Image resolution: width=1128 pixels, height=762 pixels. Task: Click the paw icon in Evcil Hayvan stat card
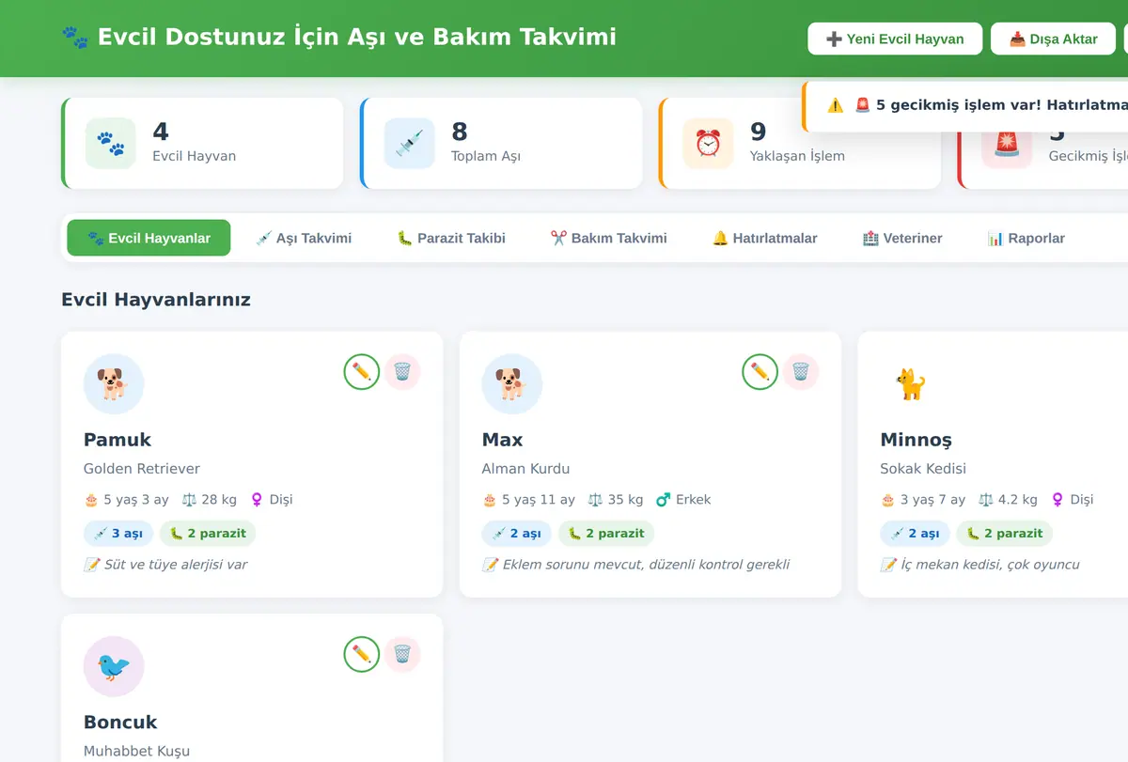pyautogui.click(x=111, y=144)
